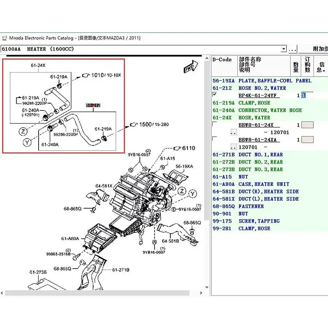
Task: Select row 61-24X HOSE, WATER
Action: point(270,118)
